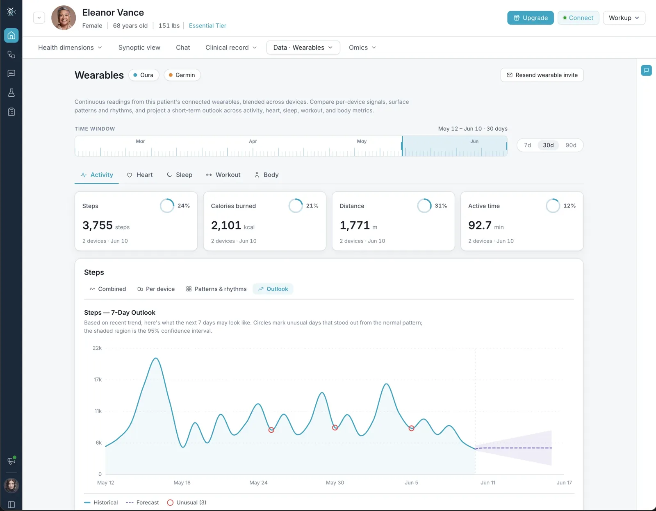This screenshot has width=656, height=511.
Task: Open the Workup dropdown
Action: (x=624, y=18)
